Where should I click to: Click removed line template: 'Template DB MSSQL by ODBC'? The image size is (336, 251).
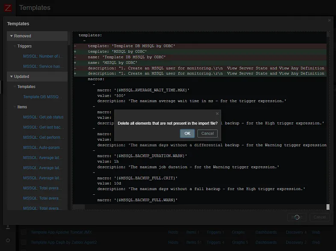pos(200,46)
